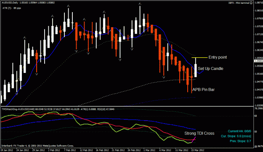Click the magenta TDI cross line
The width and height of the screenshot is (263, 152).
pos(194,140)
